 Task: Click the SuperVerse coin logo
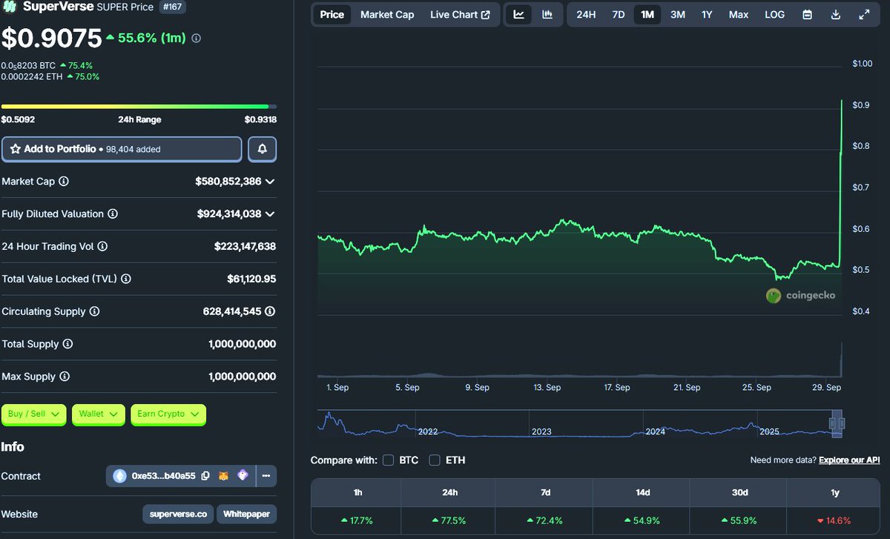pos(10,7)
